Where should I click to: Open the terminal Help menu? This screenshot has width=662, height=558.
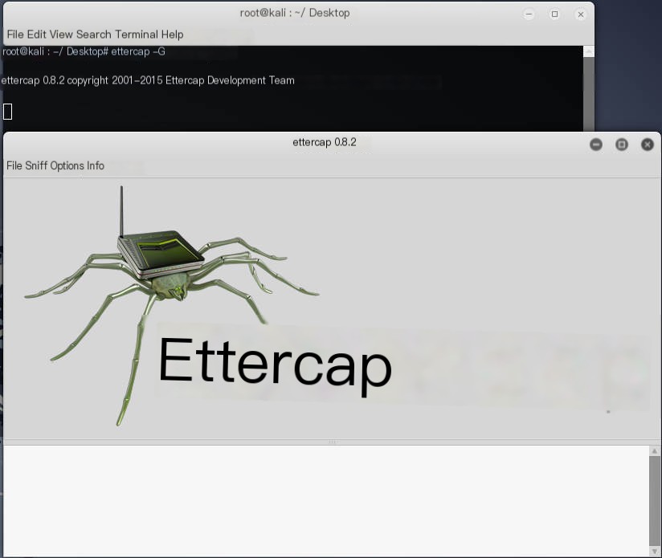coord(172,35)
